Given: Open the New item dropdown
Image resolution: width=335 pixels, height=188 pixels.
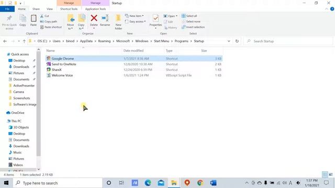Looking at the screenshot, I should click(135, 16).
